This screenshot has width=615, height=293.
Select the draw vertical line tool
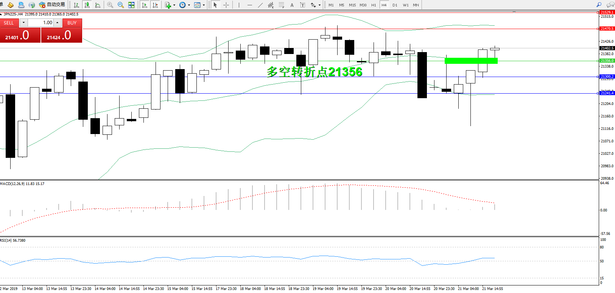(x=239, y=5)
